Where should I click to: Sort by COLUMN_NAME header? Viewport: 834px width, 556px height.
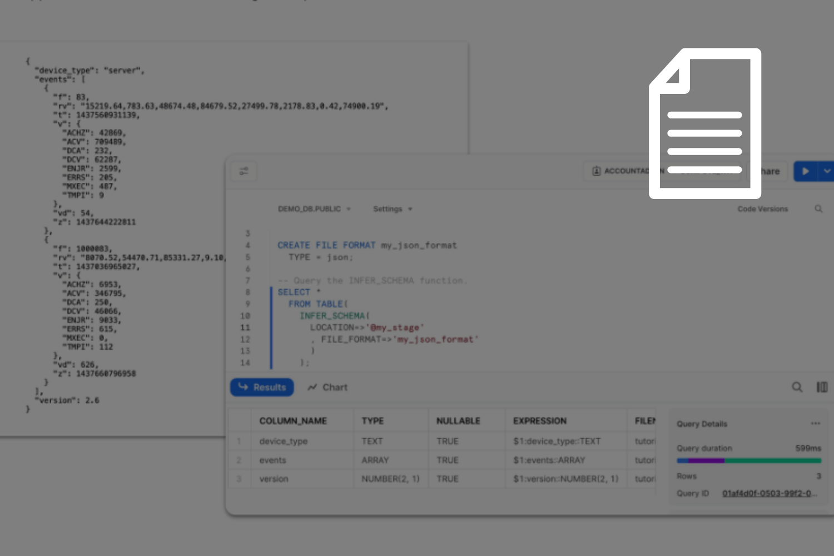pos(293,421)
